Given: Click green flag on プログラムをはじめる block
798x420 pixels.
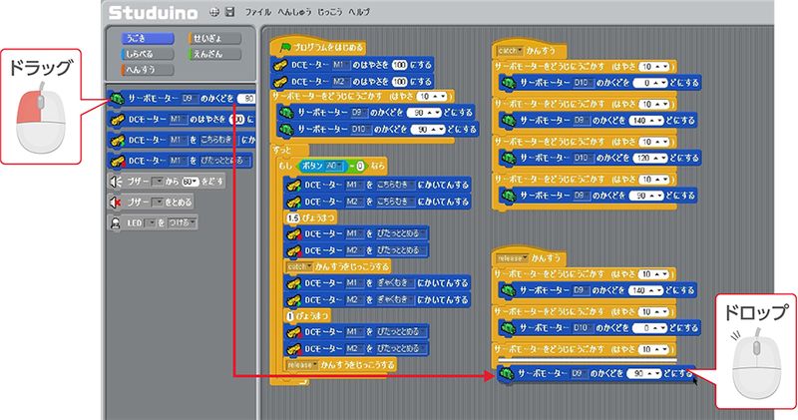Looking at the screenshot, I should pos(285,48).
